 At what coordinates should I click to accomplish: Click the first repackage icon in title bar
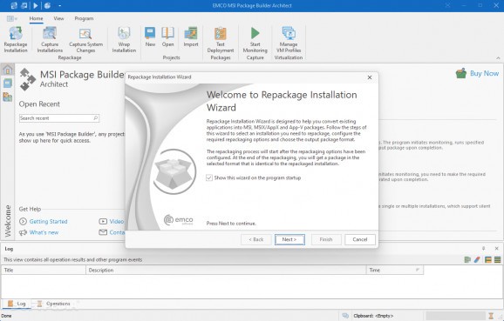14,5
